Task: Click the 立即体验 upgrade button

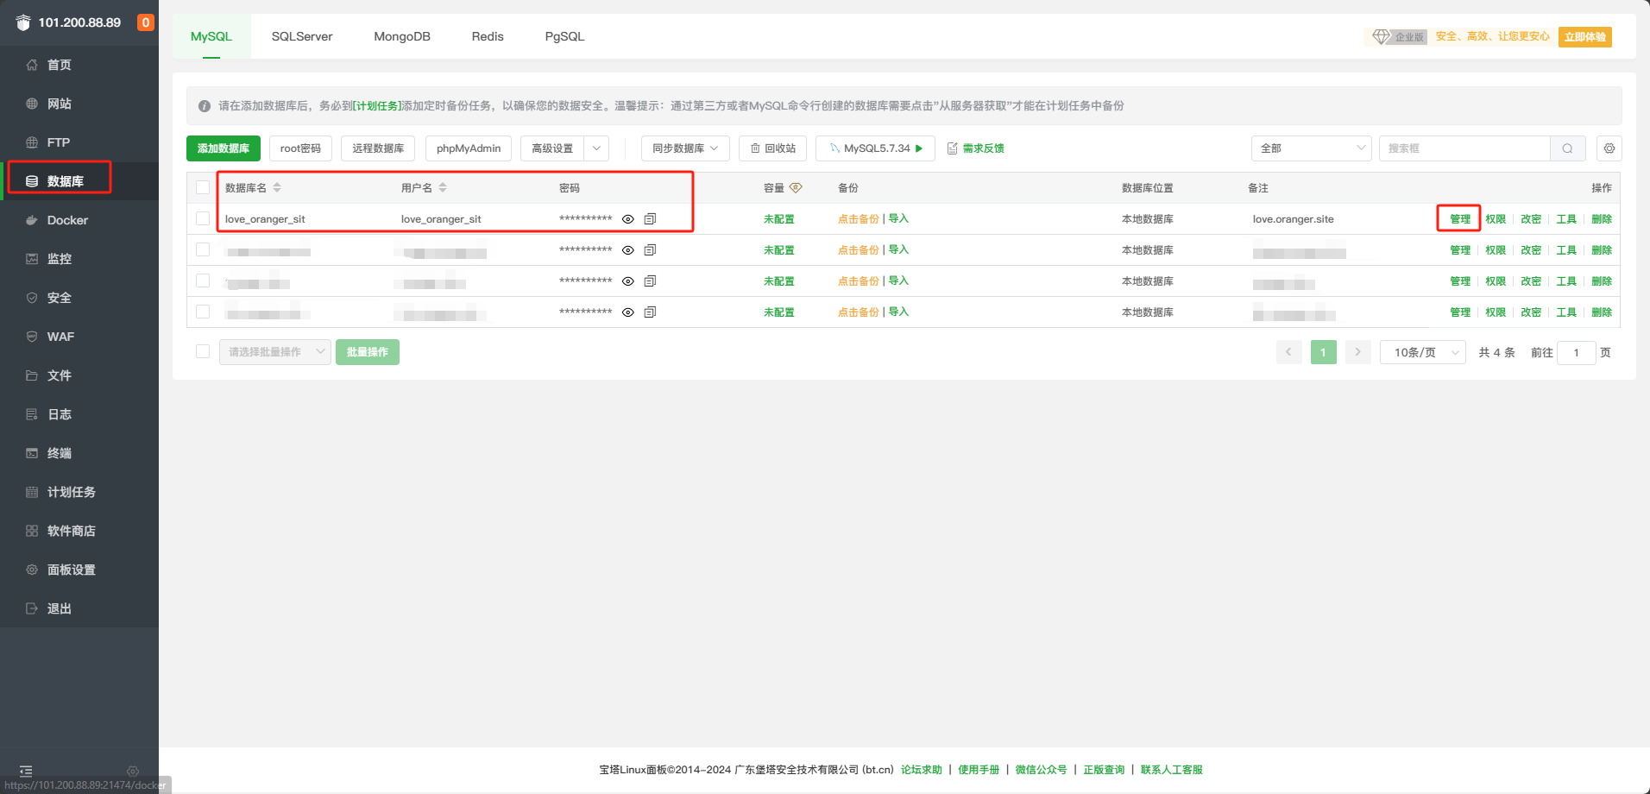Action: 1585,37
